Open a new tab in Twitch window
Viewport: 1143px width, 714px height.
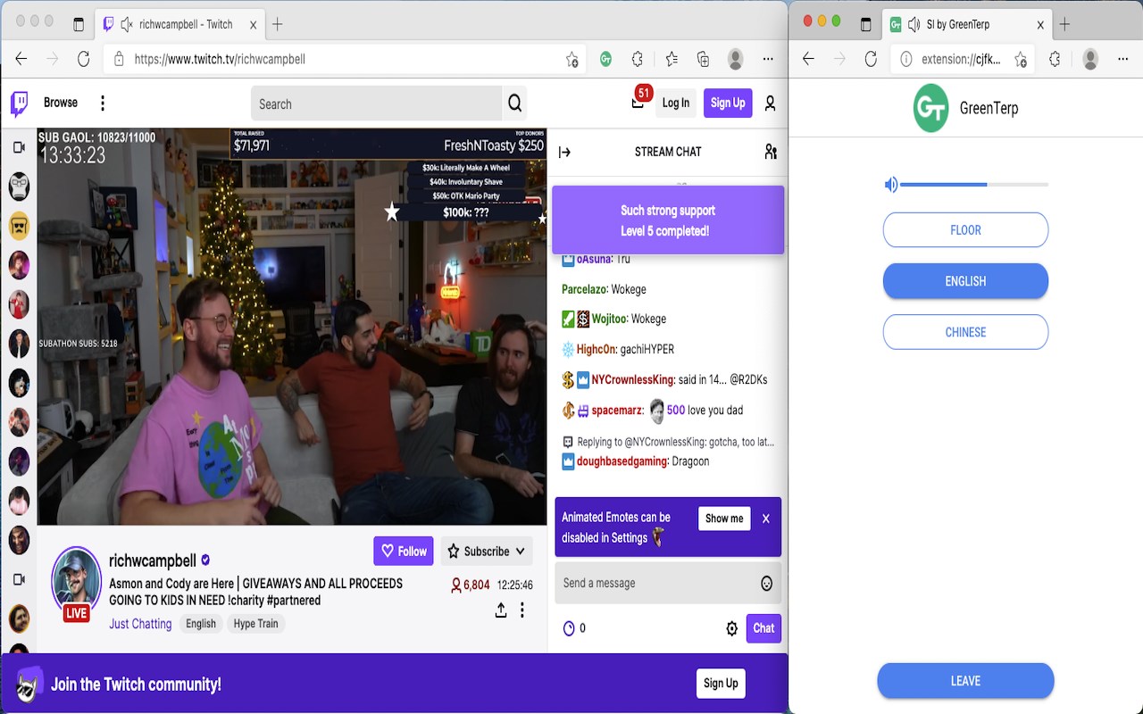point(278,24)
